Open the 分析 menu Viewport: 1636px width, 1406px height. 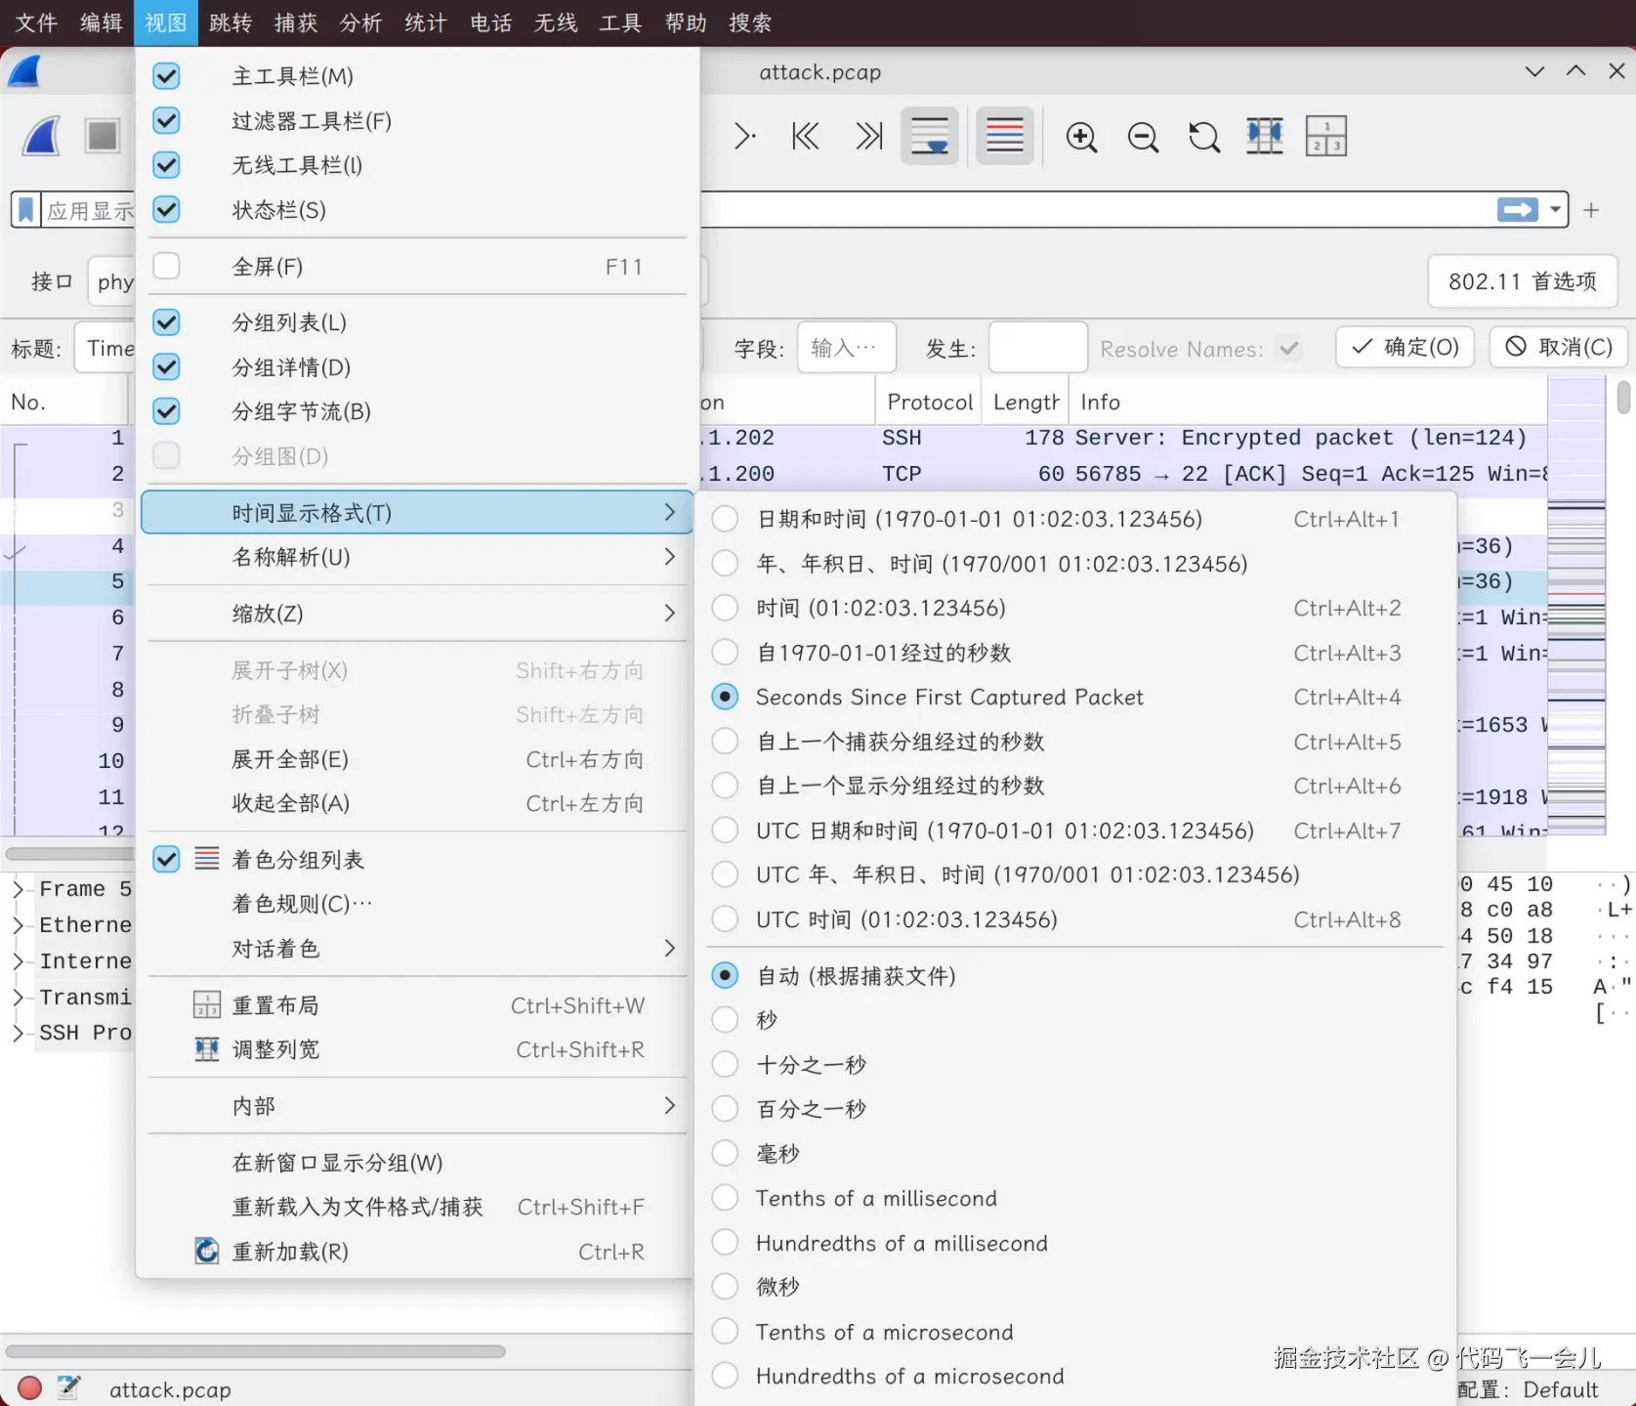pos(361,22)
